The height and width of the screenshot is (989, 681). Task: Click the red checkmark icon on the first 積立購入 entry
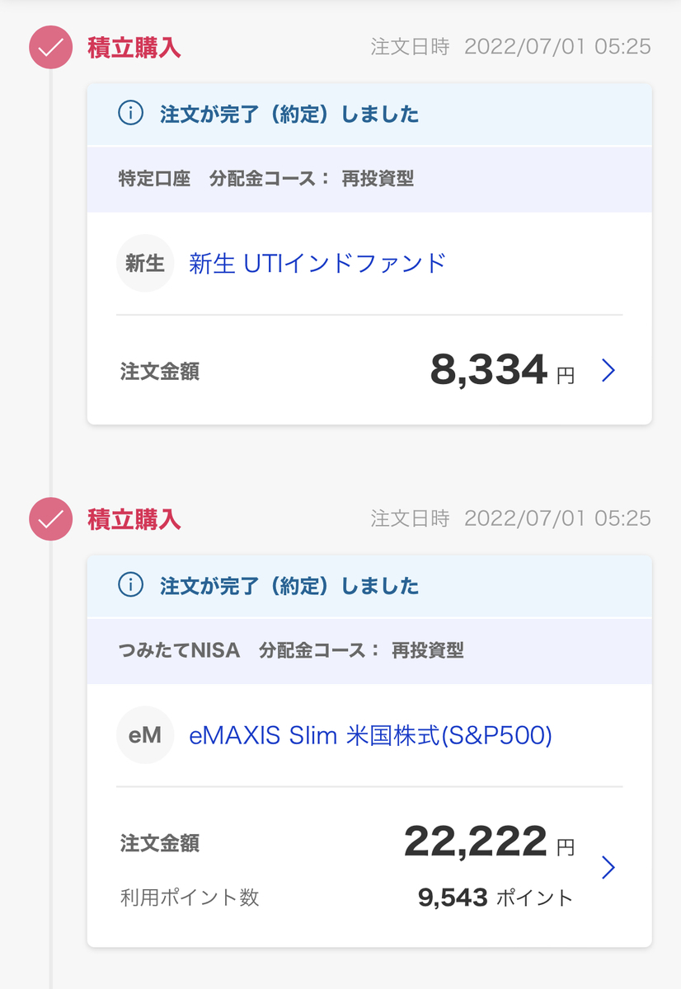pyautogui.click(x=50, y=47)
